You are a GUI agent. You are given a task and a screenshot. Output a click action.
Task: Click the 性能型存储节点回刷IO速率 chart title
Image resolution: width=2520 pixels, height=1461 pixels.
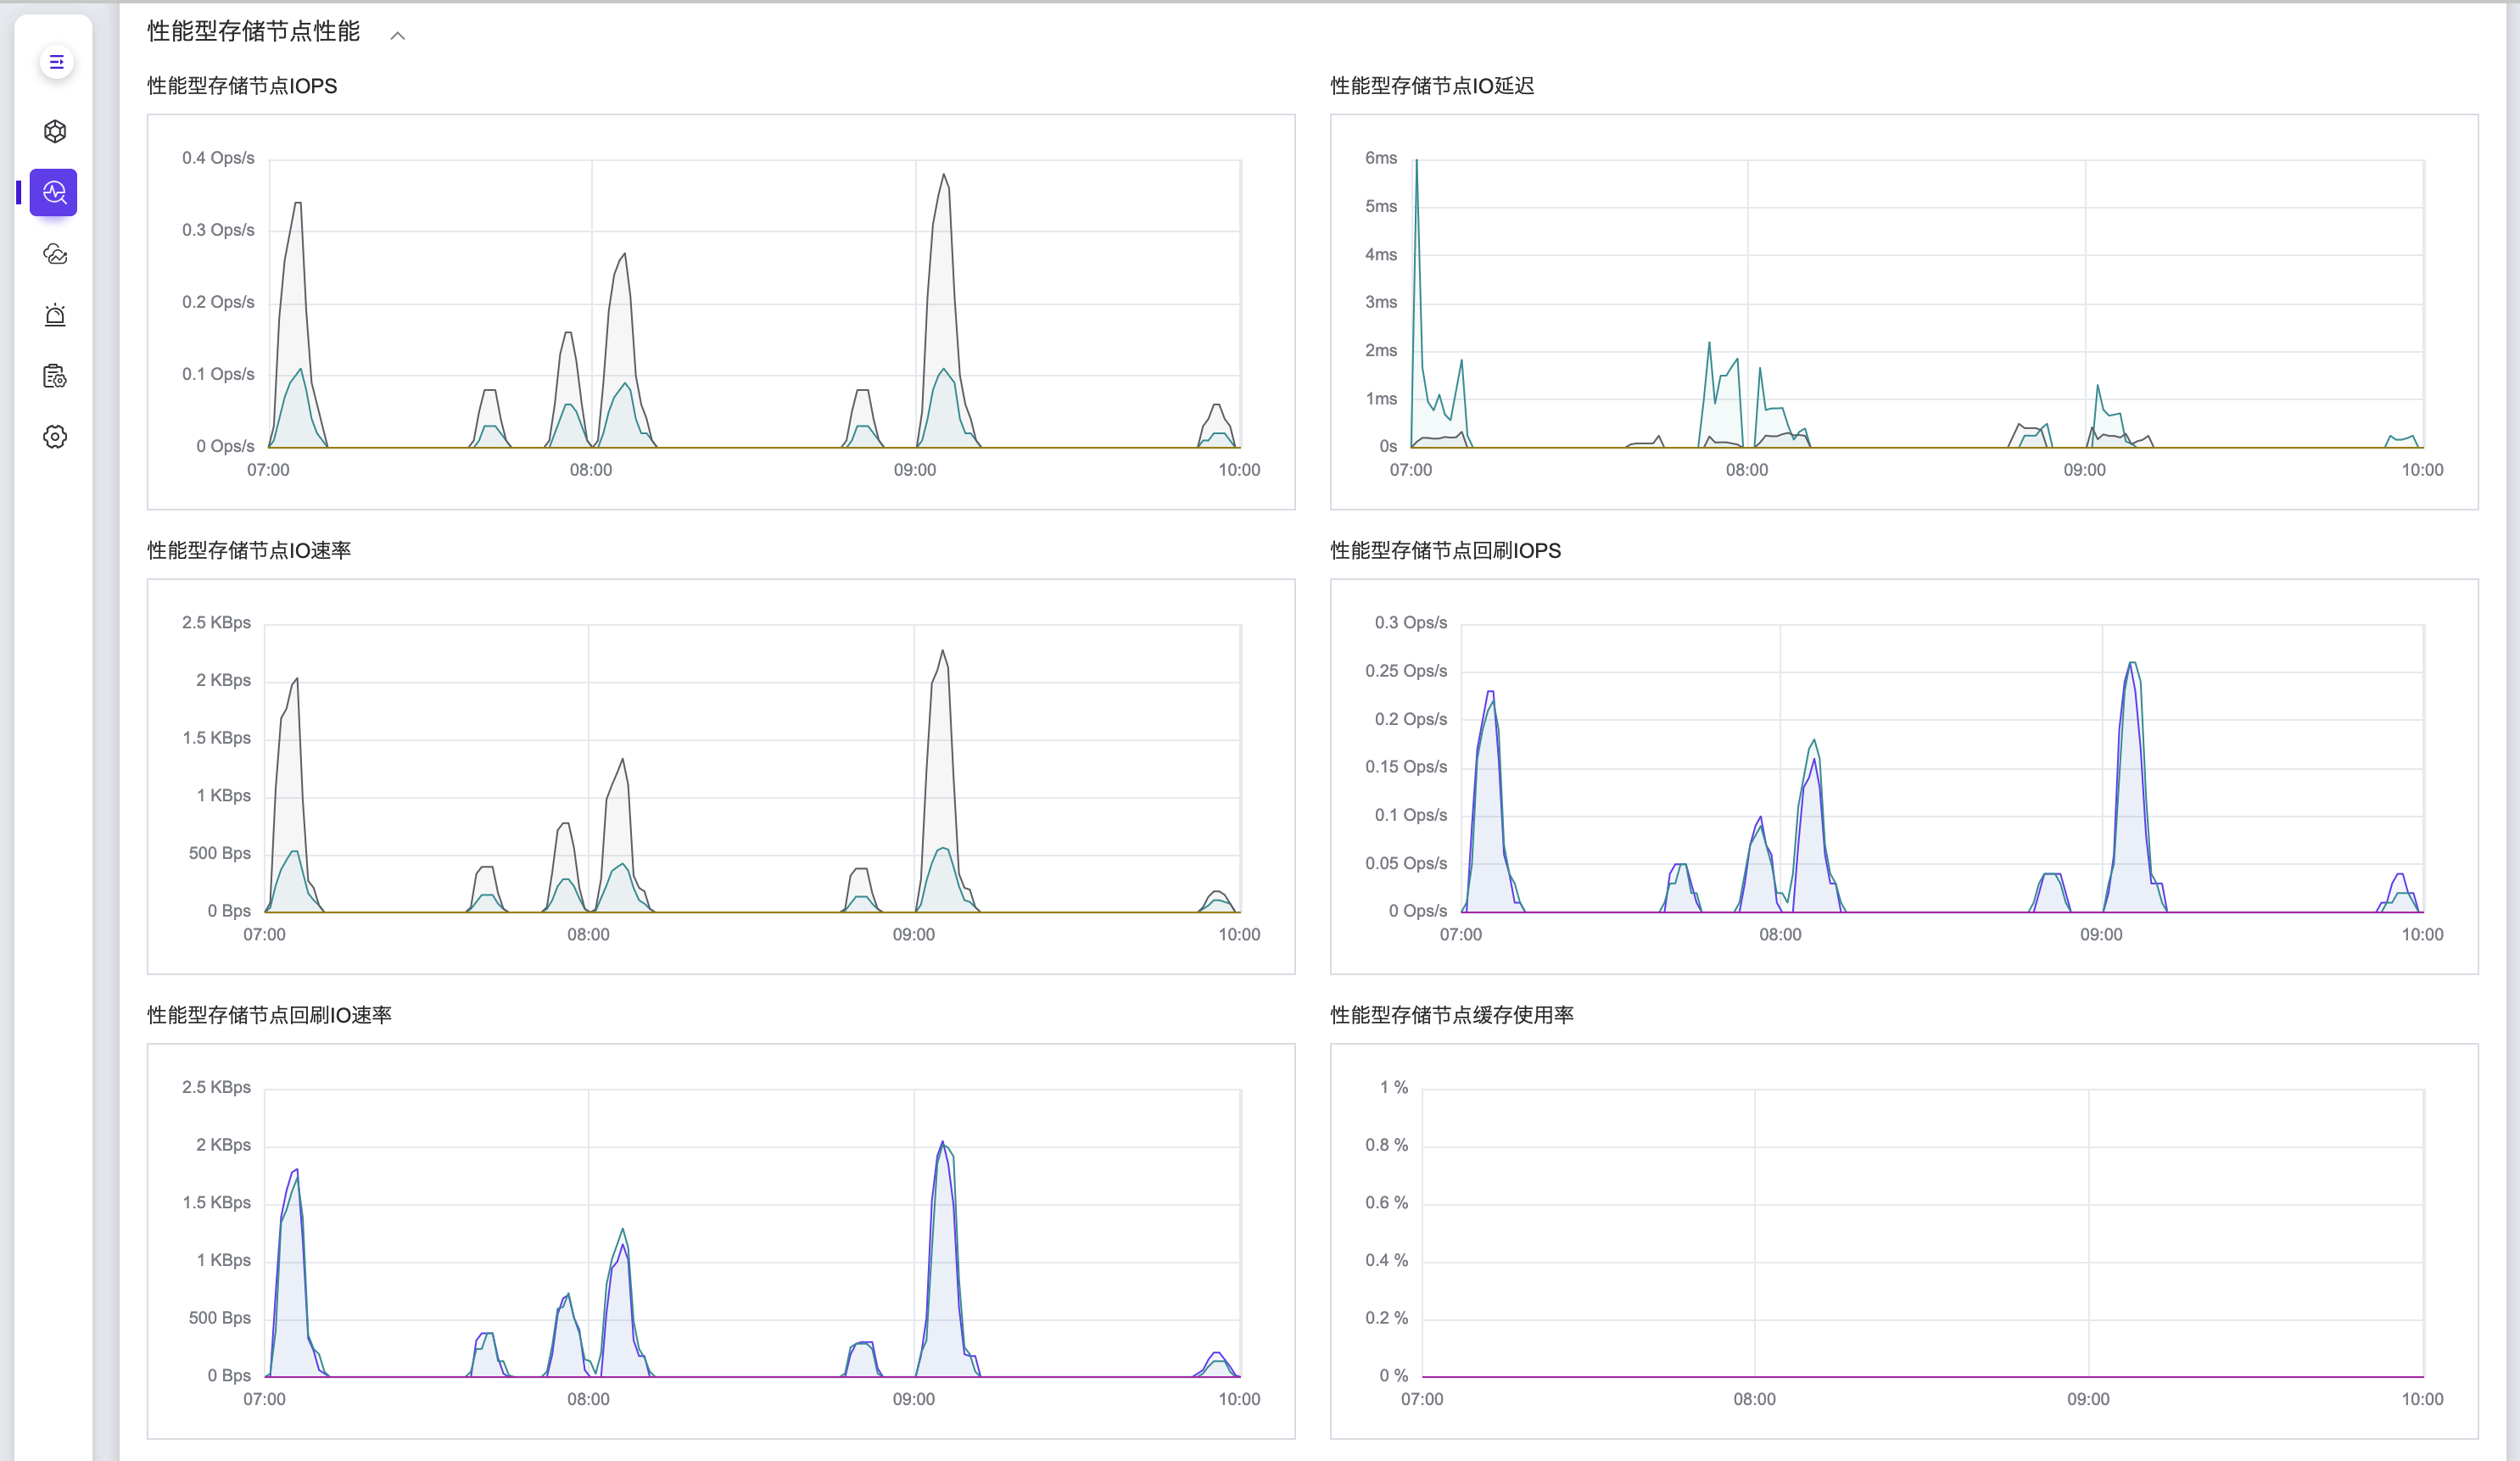point(269,1015)
